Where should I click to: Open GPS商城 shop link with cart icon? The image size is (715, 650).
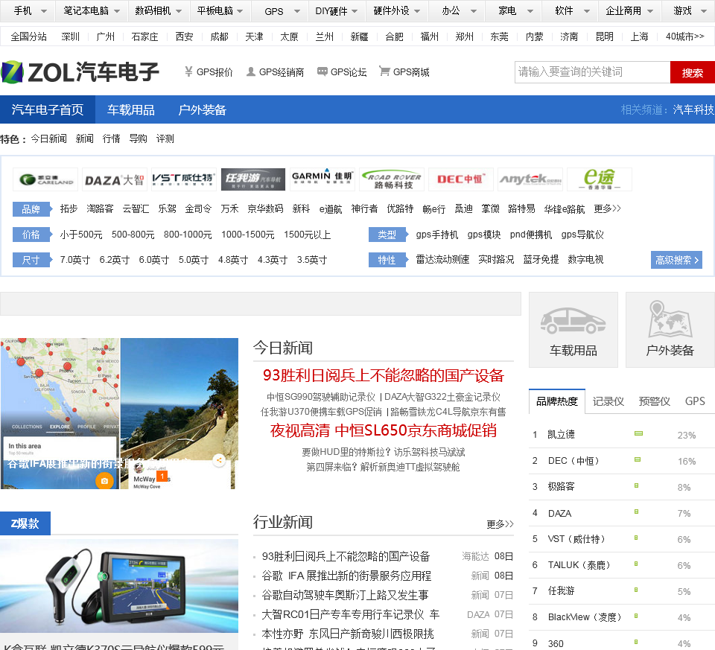point(404,72)
